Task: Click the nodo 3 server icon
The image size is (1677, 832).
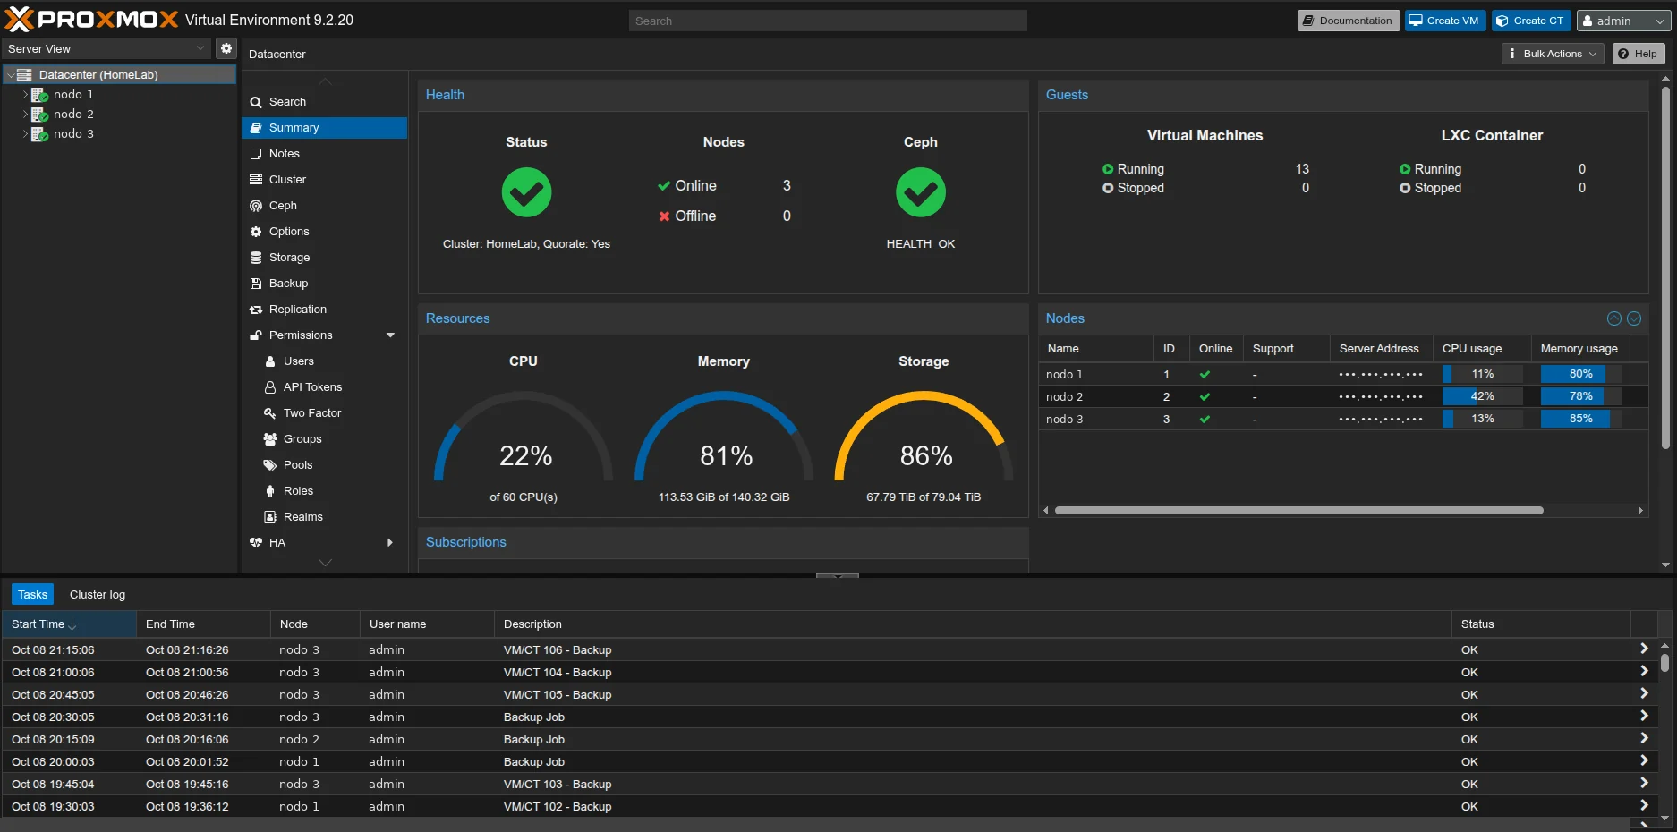Action: tap(39, 134)
